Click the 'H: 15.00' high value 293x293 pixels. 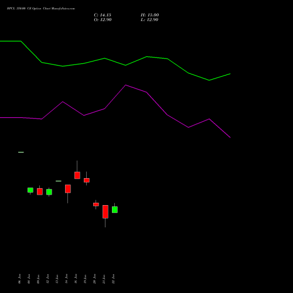pos(149,15)
